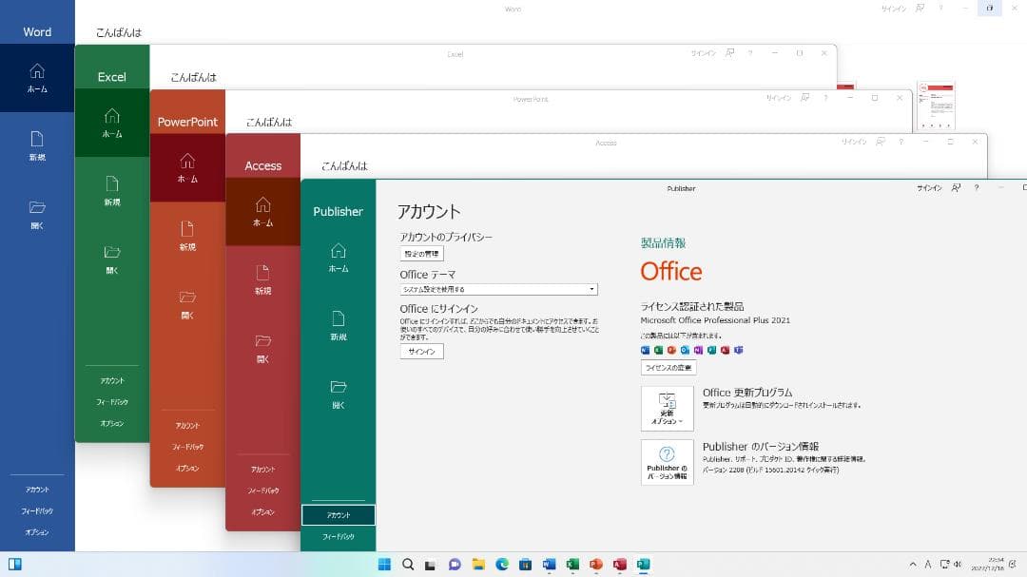Launch Access from the taskbar
Image resolution: width=1027 pixels, height=577 pixels.
coord(621,564)
